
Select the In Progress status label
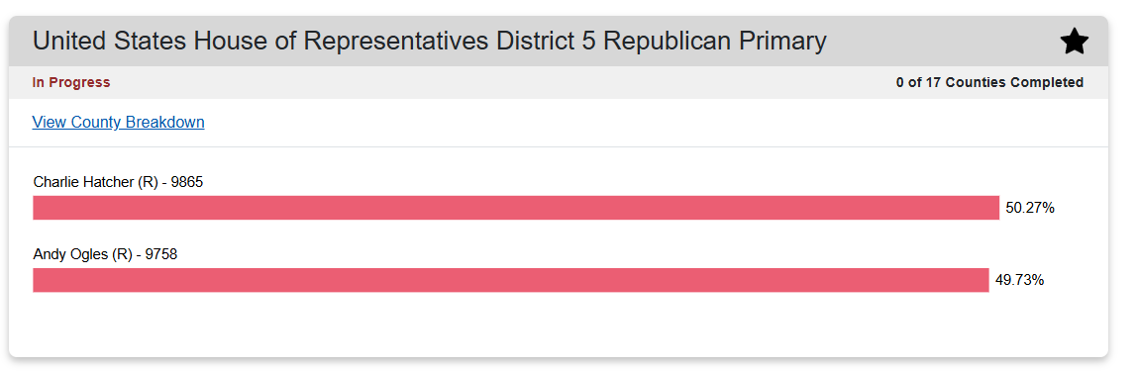tap(71, 82)
